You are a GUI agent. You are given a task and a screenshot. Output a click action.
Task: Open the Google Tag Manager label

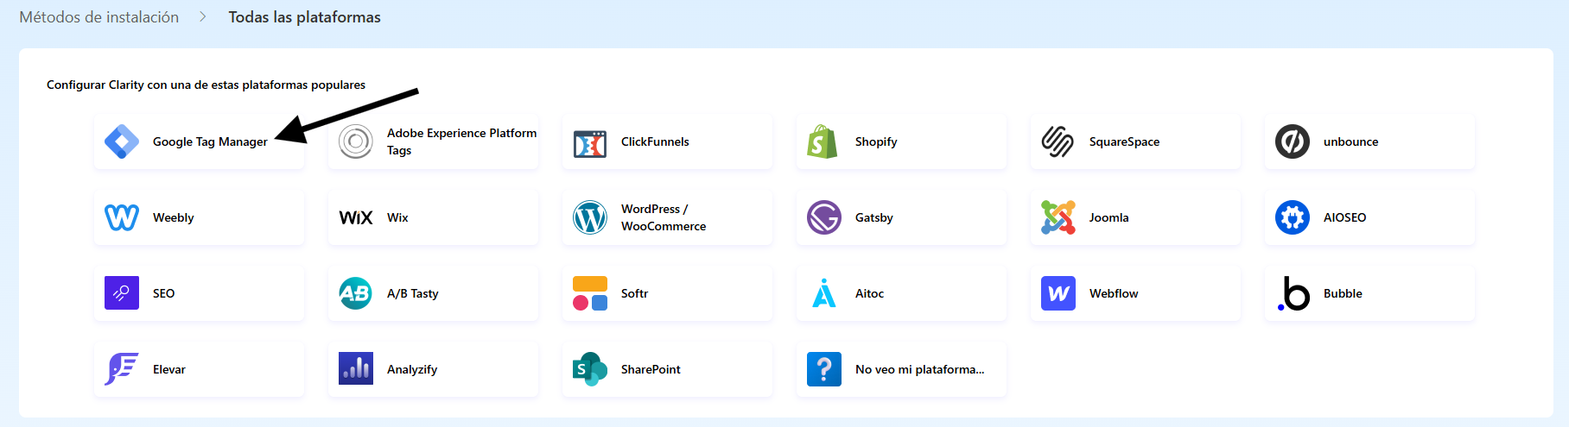point(210,141)
